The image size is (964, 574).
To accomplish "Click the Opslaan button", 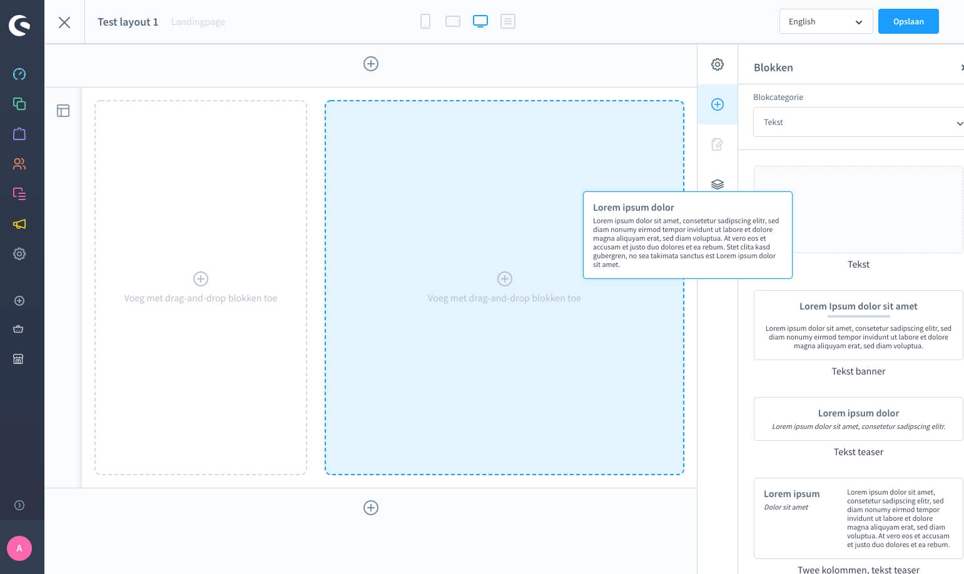I will point(908,22).
